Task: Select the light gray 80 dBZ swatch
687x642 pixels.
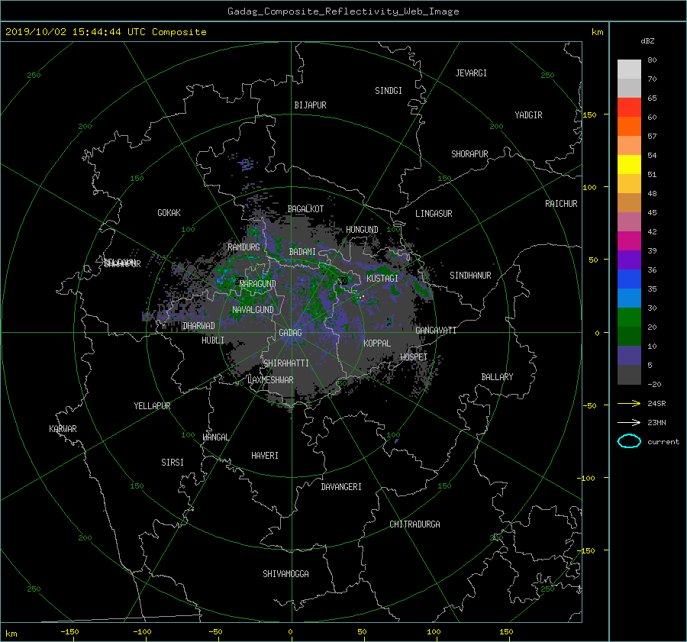Action: (x=629, y=69)
